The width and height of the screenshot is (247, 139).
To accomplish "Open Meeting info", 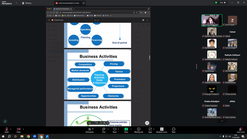I will click(x=139, y=130).
